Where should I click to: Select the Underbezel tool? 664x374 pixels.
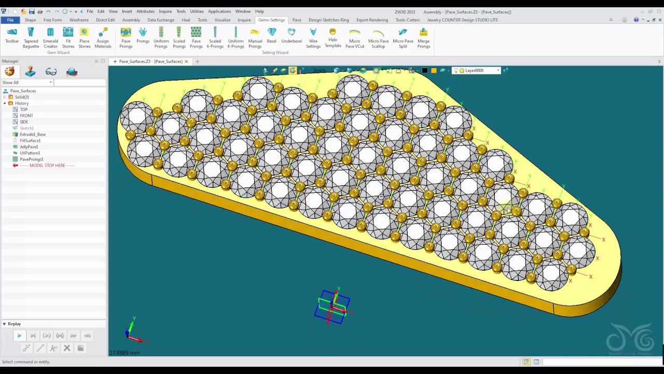292,35
